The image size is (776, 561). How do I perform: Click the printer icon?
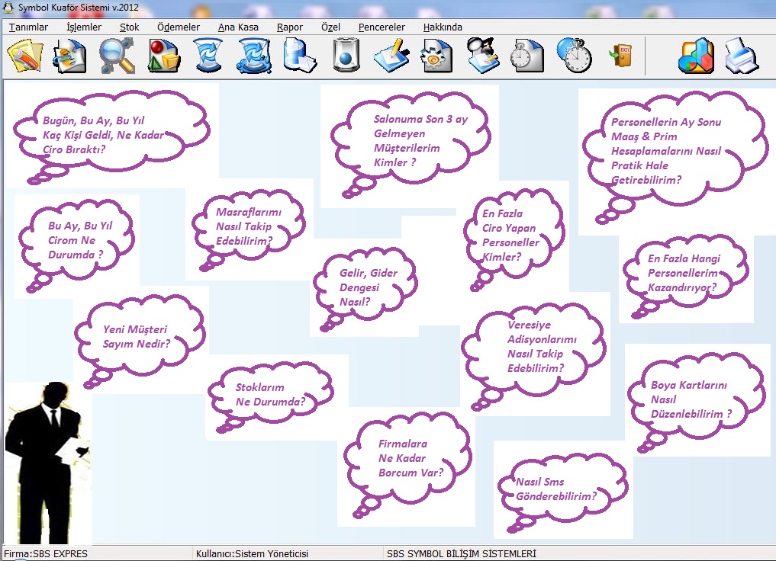[742, 56]
